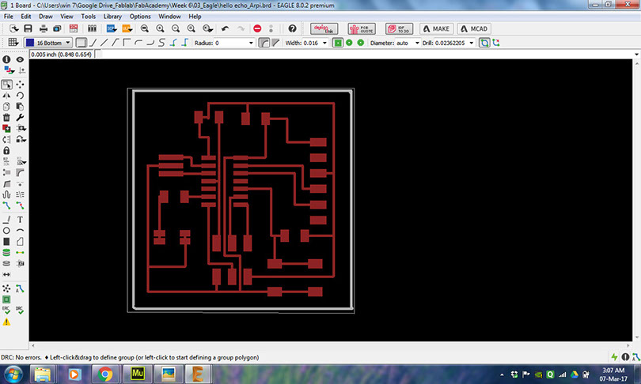Select the Dimension tool

click(x=6, y=274)
